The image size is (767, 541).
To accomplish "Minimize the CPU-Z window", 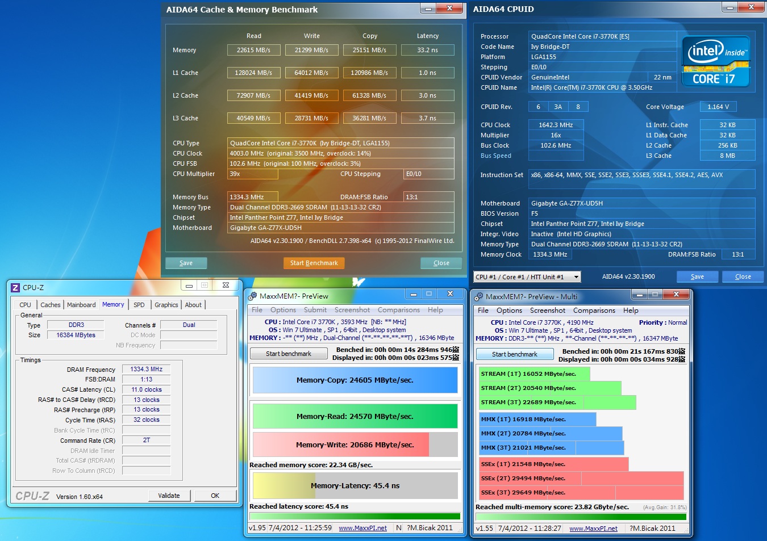I will [189, 286].
